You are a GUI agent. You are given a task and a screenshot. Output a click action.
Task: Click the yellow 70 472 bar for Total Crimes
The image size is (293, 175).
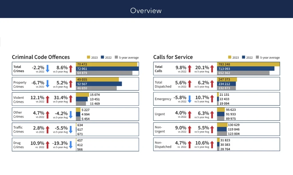coord(106,64)
